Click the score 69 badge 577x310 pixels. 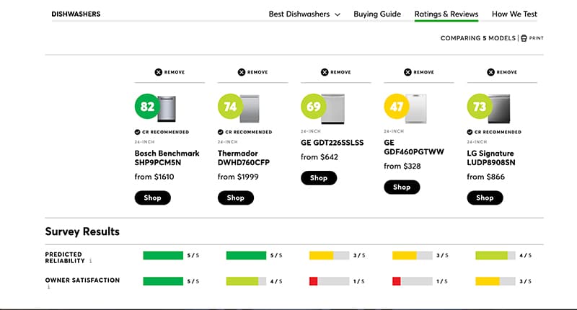(x=314, y=106)
